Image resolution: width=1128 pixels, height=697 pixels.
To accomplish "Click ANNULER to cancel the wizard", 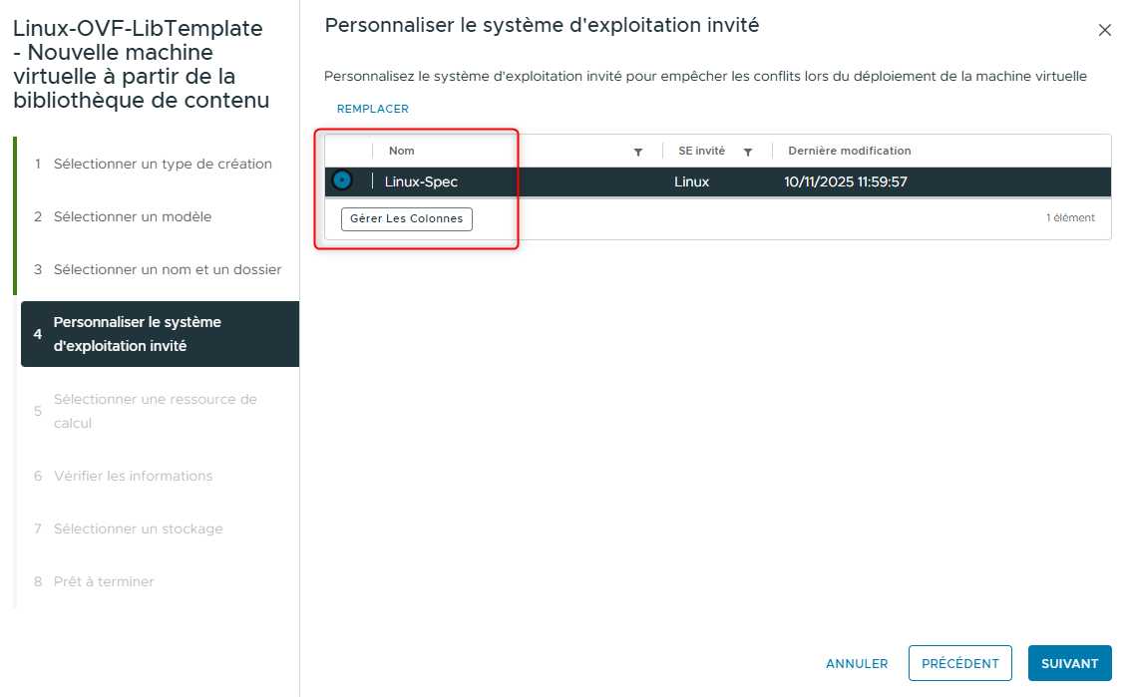I will tap(857, 663).
